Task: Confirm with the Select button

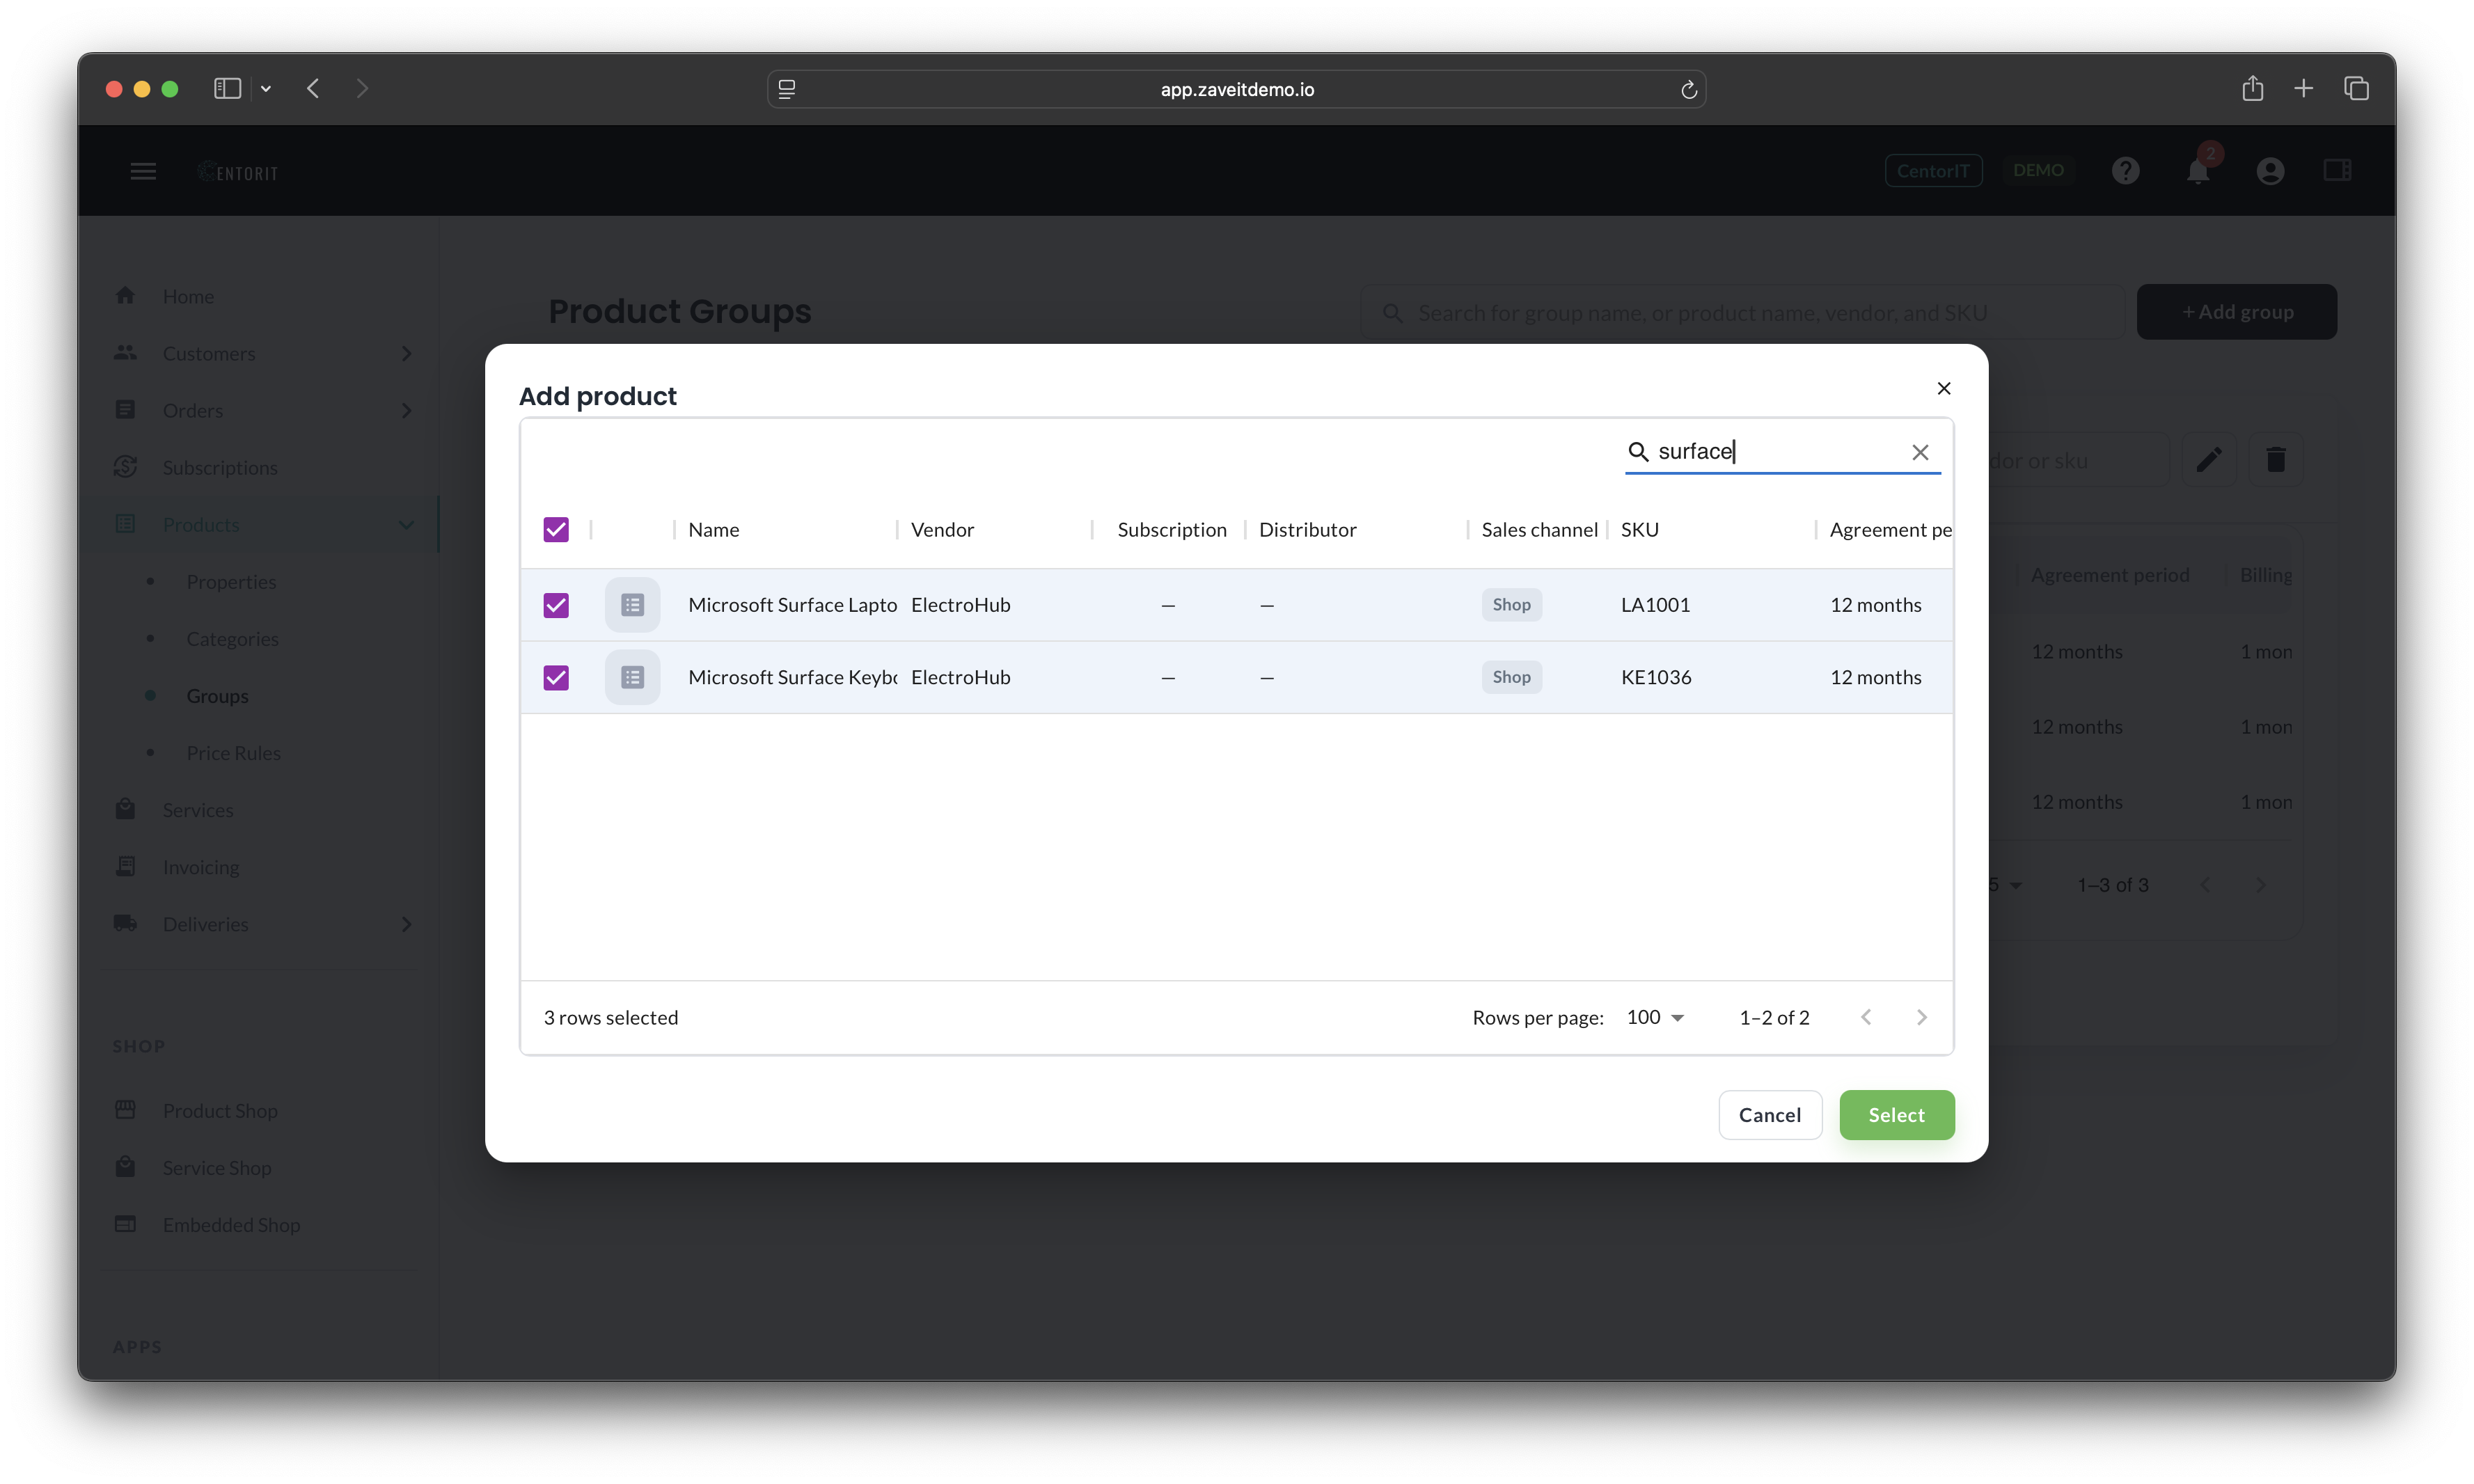Action: pyautogui.click(x=1896, y=1114)
